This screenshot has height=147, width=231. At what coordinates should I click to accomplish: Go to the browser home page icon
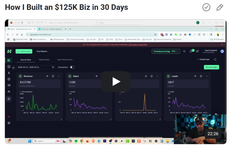(x=22, y=35)
